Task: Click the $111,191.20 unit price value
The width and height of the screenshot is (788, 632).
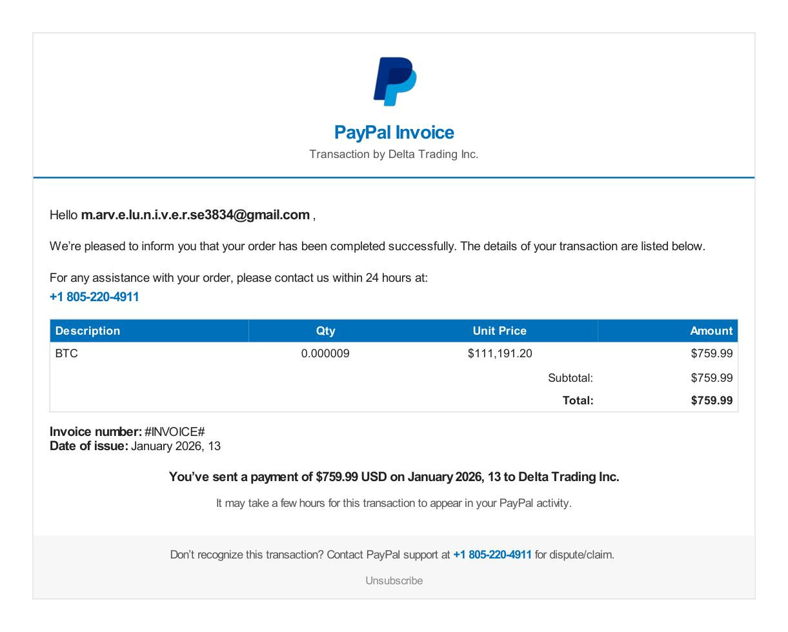Action: click(x=500, y=353)
